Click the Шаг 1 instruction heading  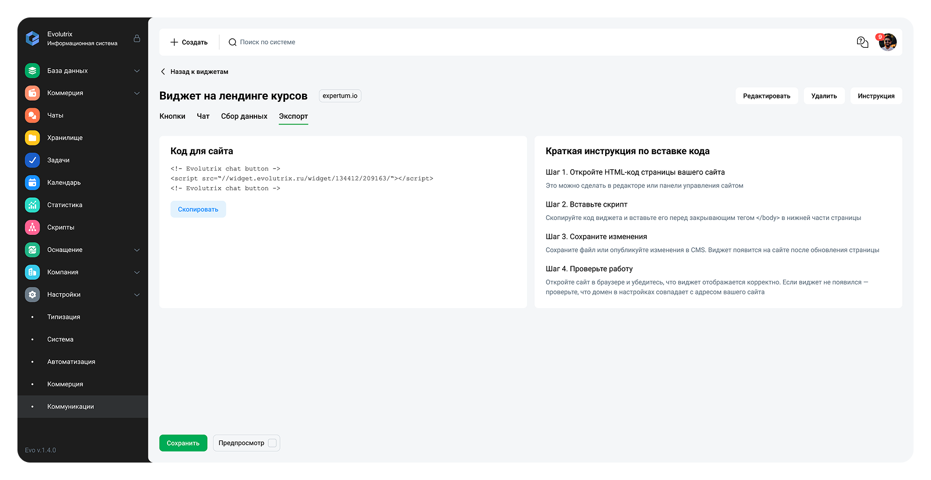pyautogui.click(x=635, y=172)
